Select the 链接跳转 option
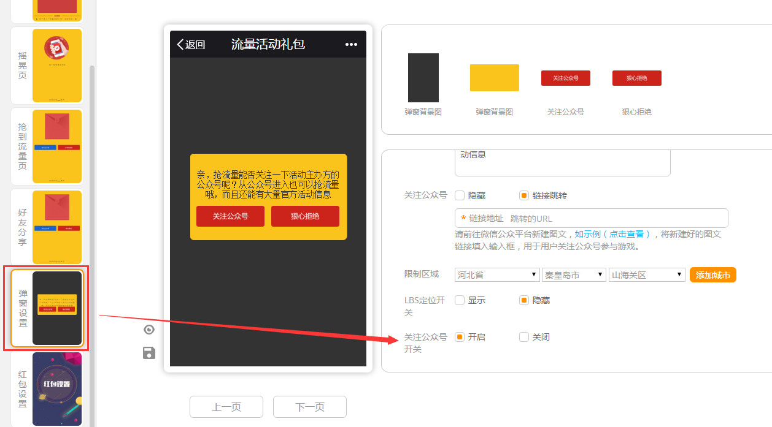Image resolution: width=772 pixels, height=427 pixels. click(x=524, y=196)
